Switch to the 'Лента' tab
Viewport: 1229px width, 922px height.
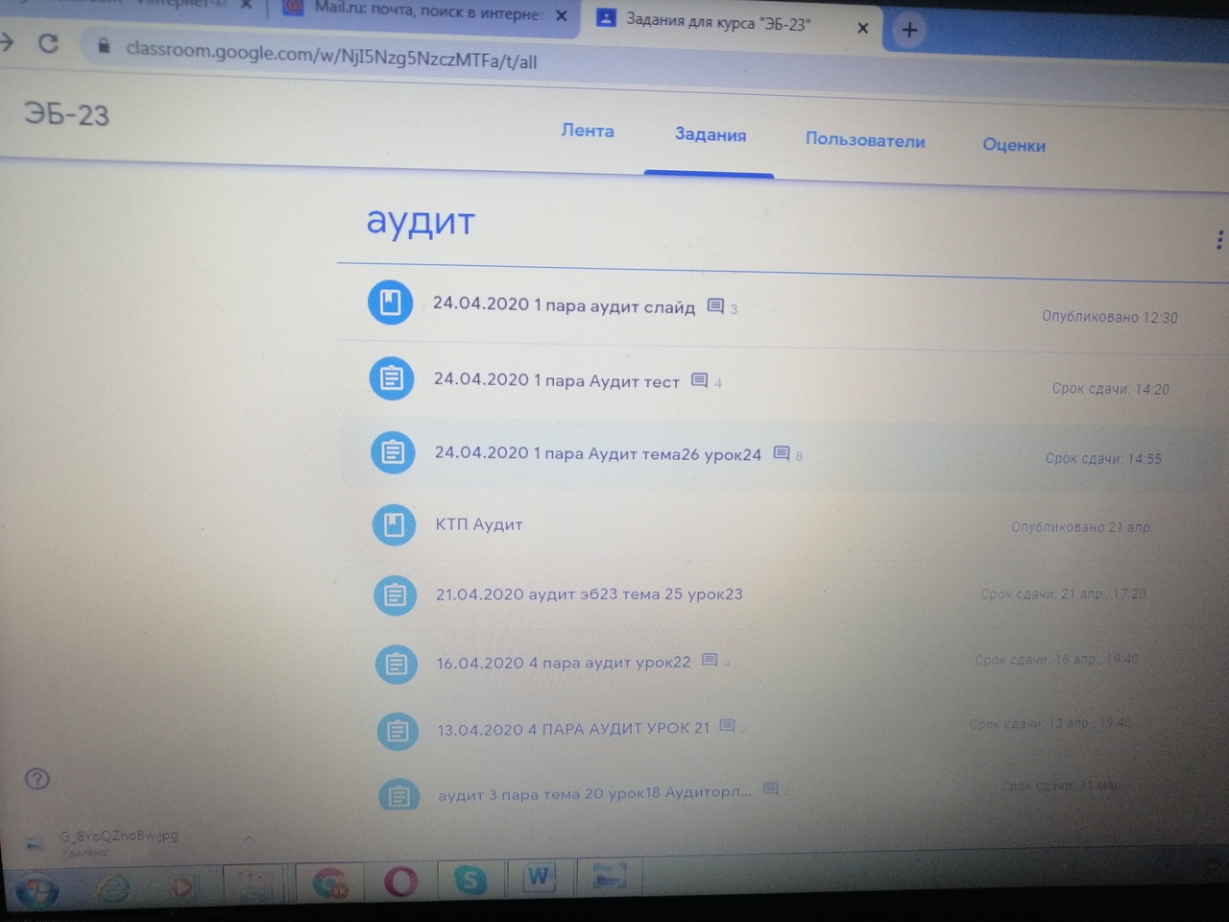tap(587, 131)
